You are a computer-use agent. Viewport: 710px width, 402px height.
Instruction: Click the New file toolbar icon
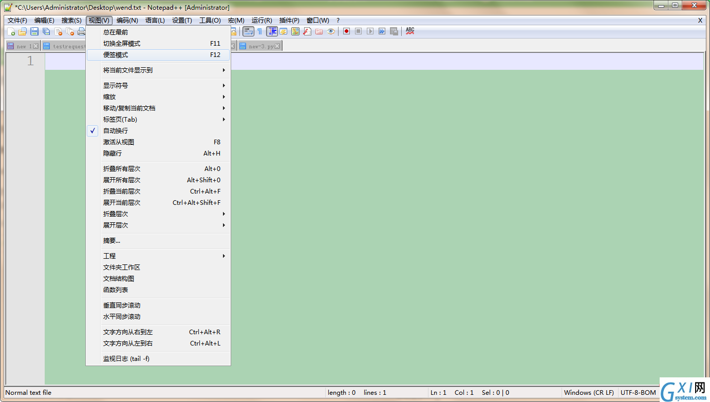pyautogui.click(x=11, y=31)
